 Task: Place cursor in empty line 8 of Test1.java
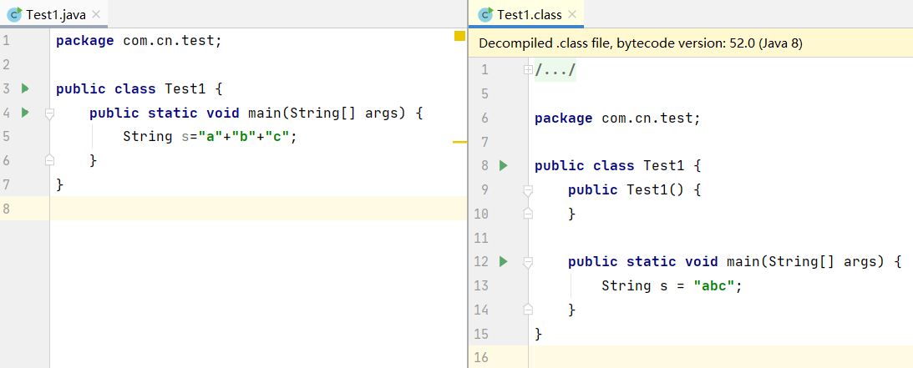258,208
